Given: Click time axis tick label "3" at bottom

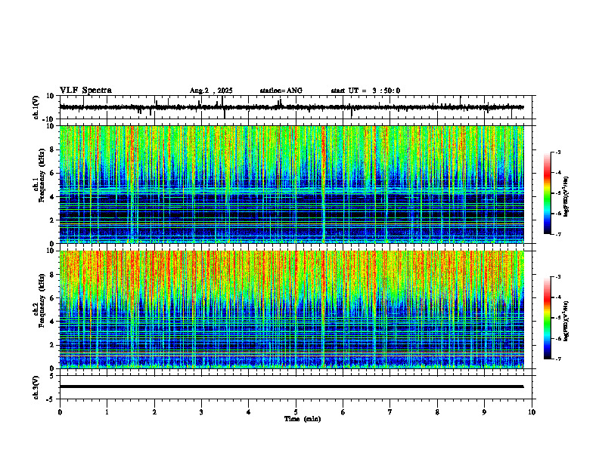Looking at the screenshot, I should pyautogui.click(x=201, y=412).
